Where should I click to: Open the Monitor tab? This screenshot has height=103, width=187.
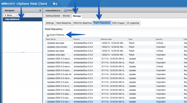[67, 16]
